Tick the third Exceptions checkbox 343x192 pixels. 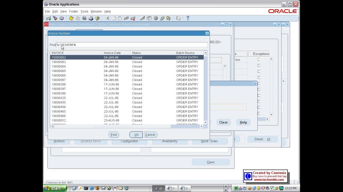[x=259, y=71]
